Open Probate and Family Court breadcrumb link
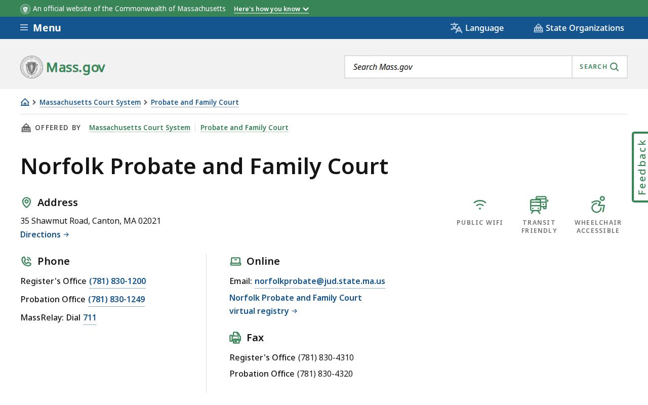The image size is (648, 405). [195, 102]
